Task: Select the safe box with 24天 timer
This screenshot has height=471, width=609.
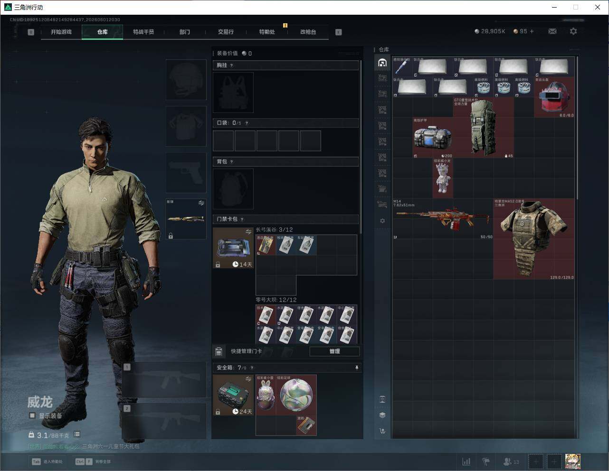Action: pos(233,395)
